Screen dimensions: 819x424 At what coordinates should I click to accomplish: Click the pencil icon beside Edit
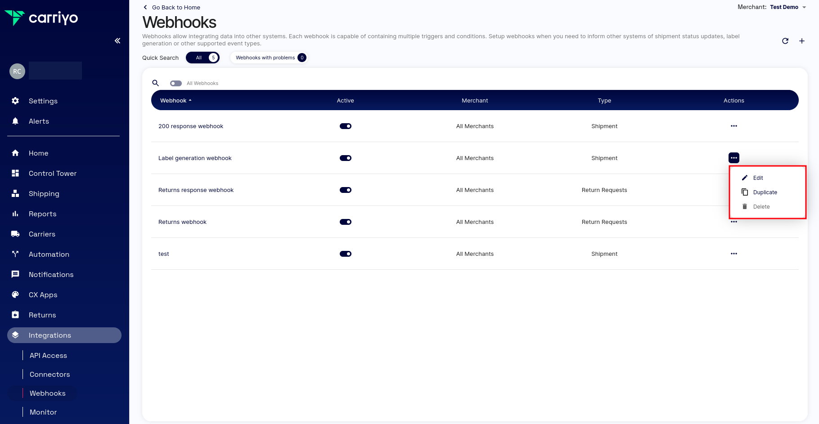pyautogui.click(x=745, y=178)
